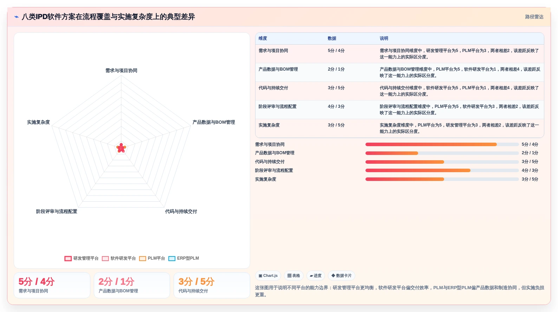The height and width of the screenshot is (312, 558).
Task: Open the 5分 / 4分 需求与项目协同 data card
Action: click(52, 285)
